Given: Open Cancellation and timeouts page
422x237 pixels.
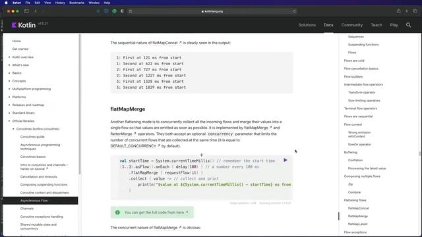Looking at the screenshot, I should 38,177.
